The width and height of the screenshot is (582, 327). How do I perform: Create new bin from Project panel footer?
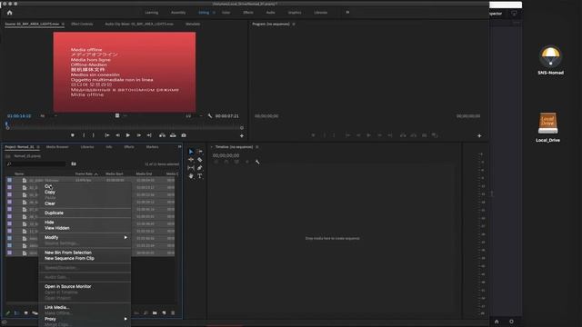click(155, 312)
